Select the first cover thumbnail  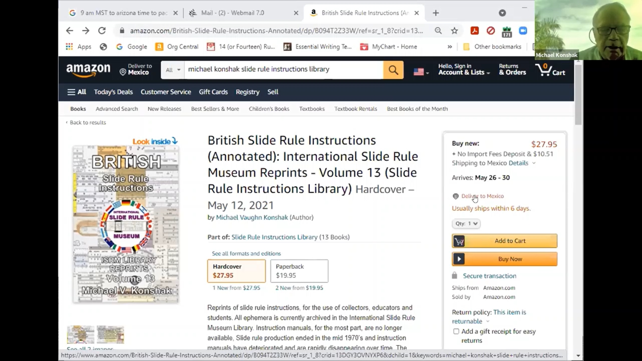point(81,335)
